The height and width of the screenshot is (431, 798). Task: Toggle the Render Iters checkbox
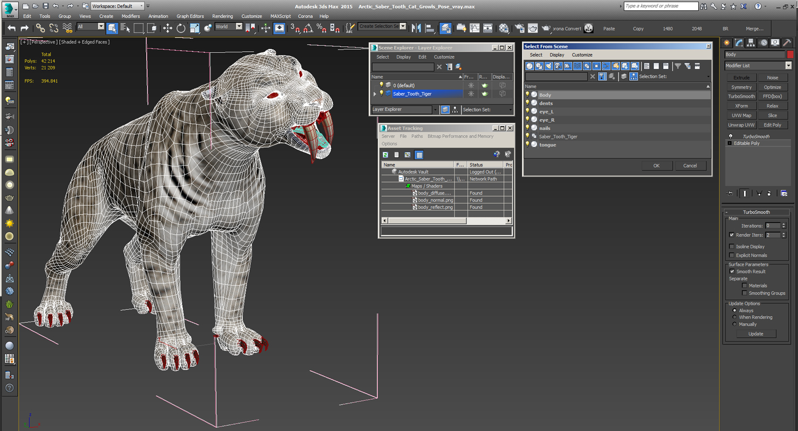[732, 235]
